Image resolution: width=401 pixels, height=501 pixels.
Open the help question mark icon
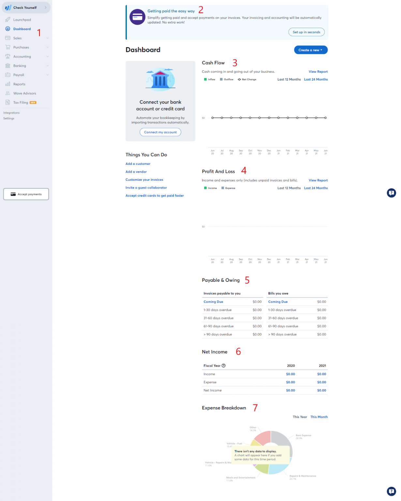[x=391, y=193]
